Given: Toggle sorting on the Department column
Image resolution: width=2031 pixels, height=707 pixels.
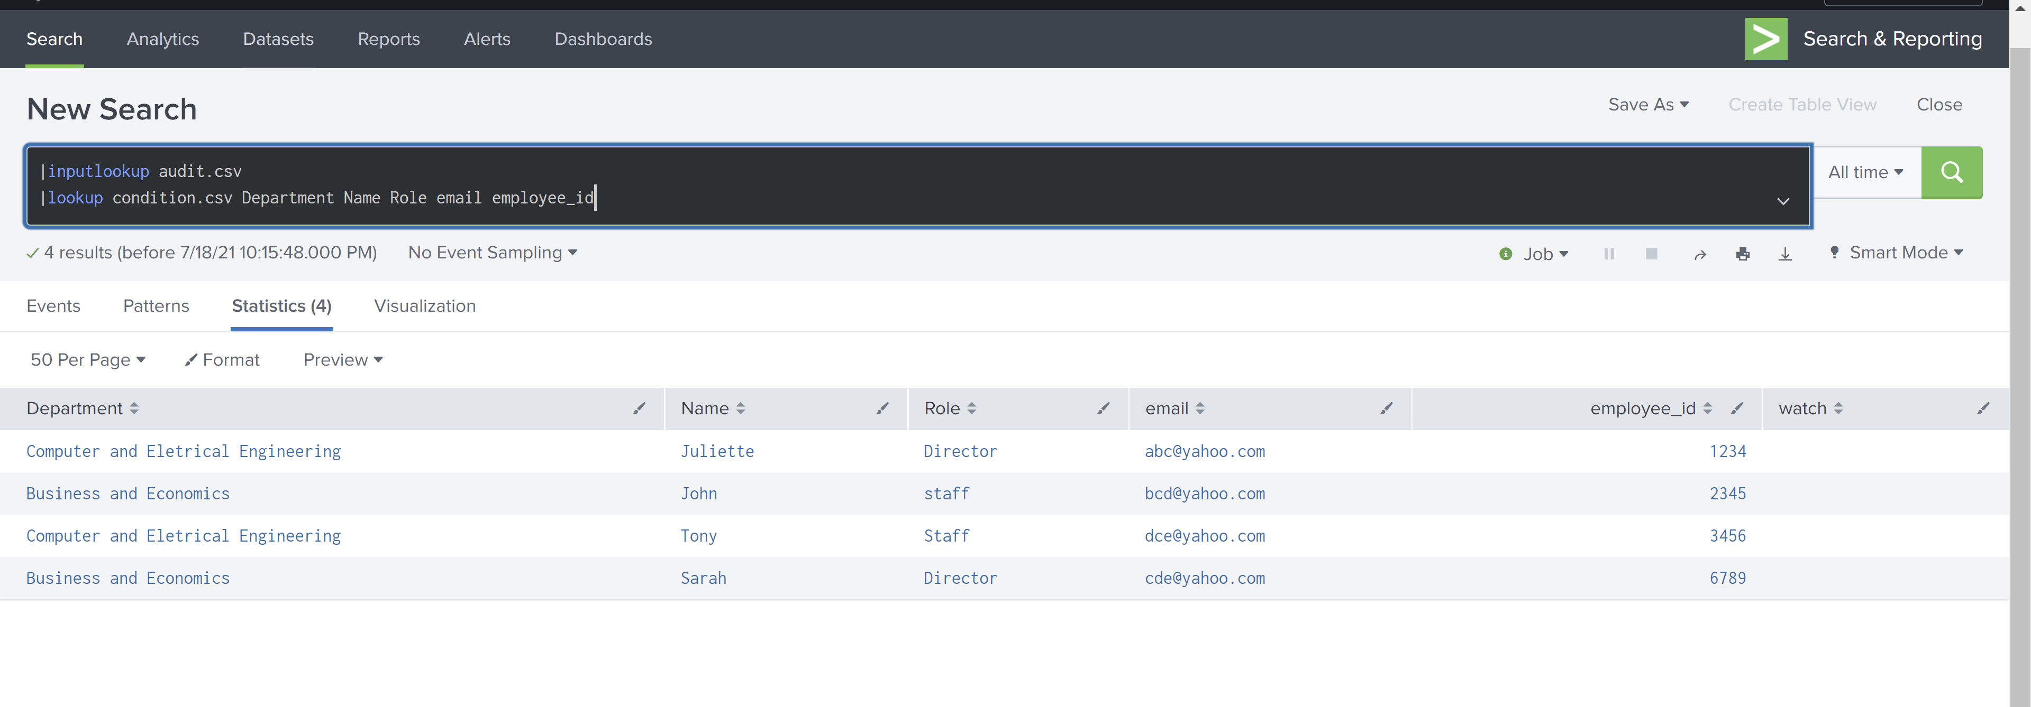Looking at the screenshot, I should [134, 408].
